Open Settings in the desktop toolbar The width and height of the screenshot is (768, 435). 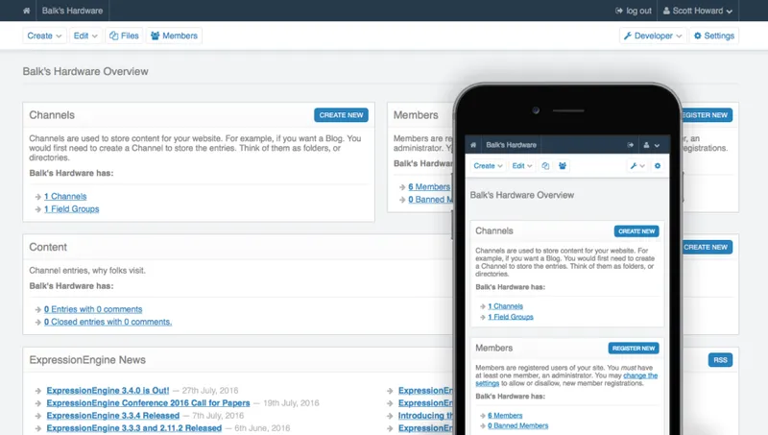click(x=714, y=36)
